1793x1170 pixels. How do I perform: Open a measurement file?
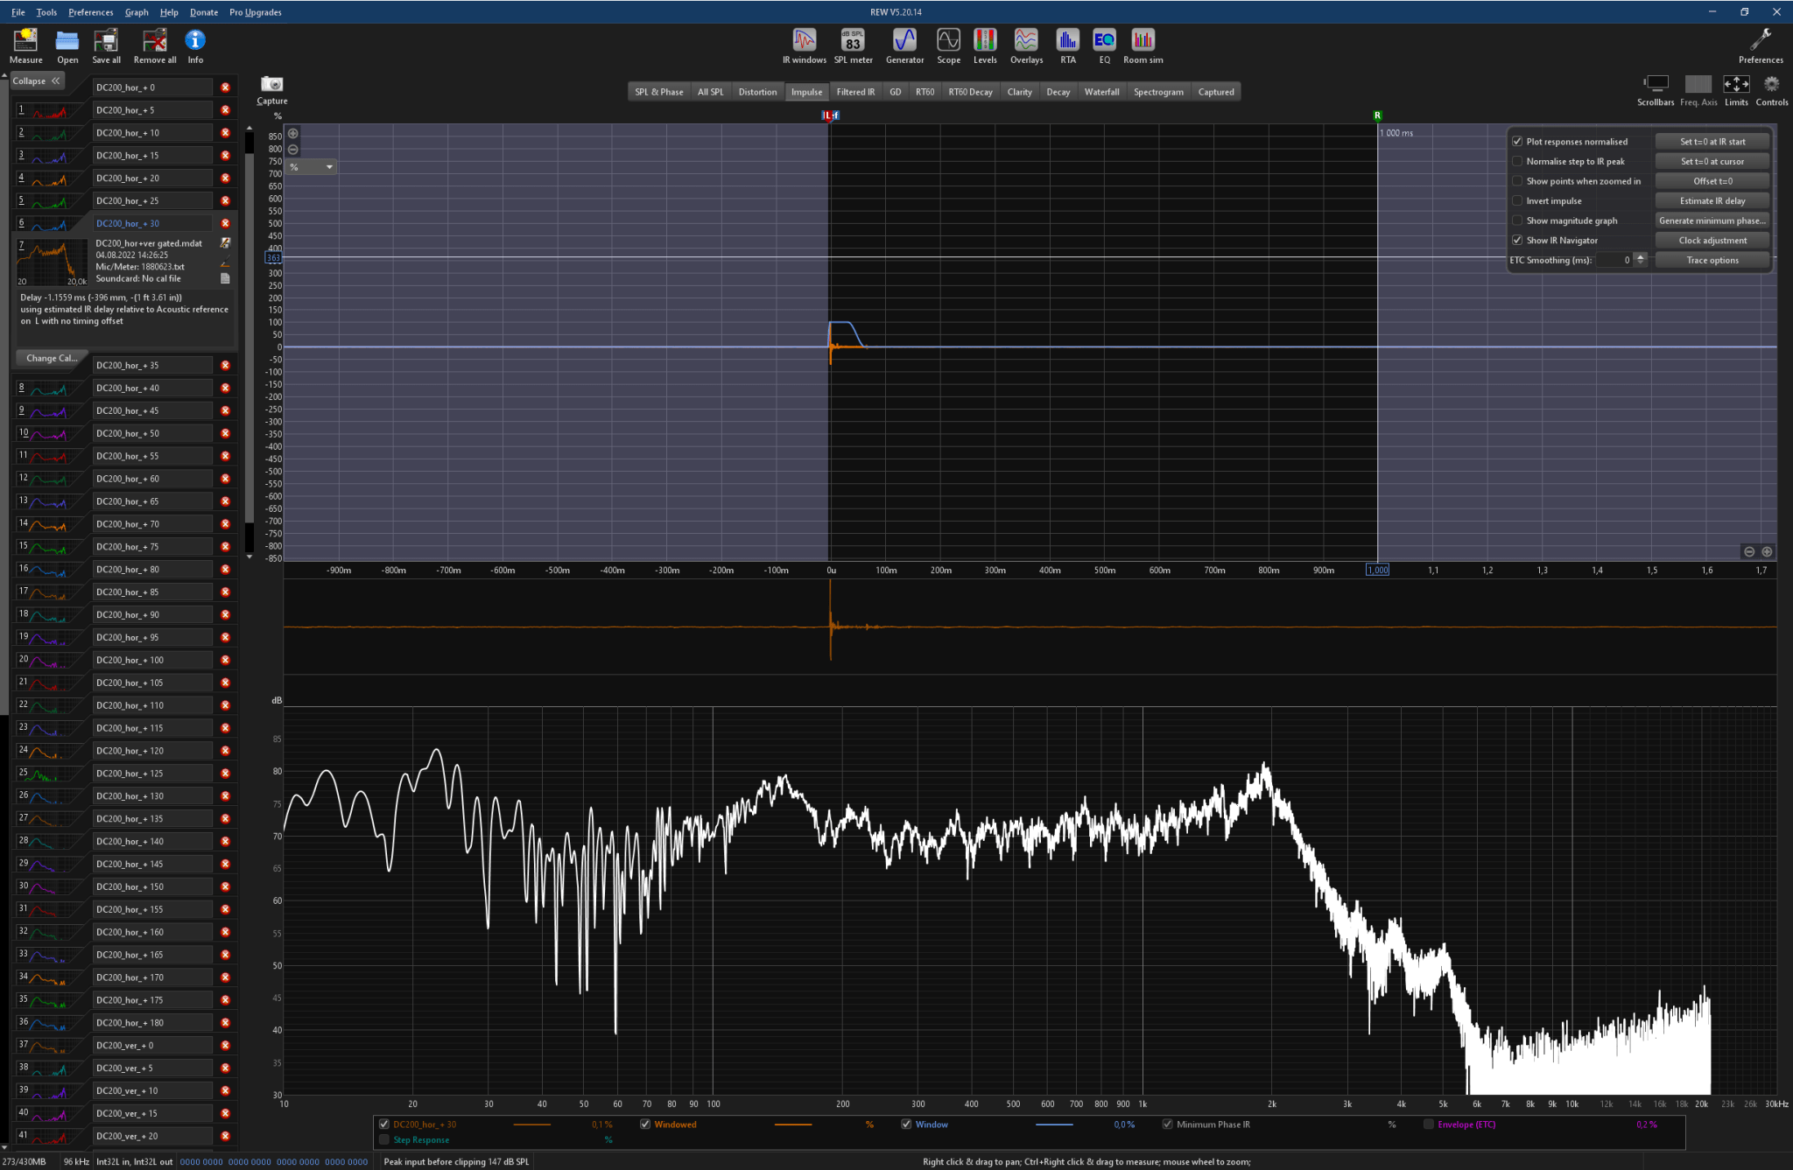coord(67,46)
